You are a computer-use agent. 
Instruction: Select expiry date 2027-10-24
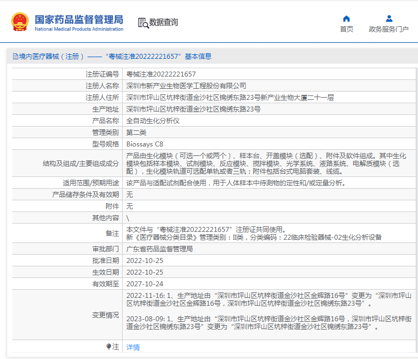[144, 284]
